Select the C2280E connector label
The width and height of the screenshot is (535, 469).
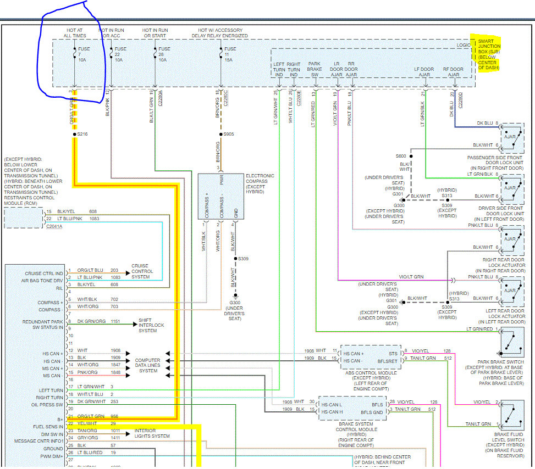(299, 98)
